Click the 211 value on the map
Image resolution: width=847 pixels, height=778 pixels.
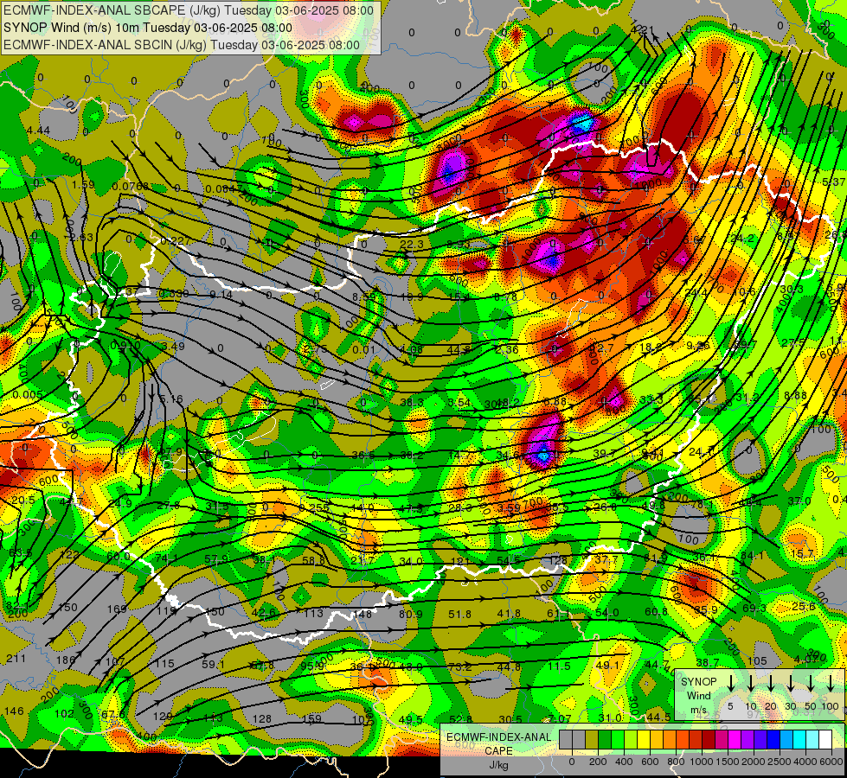click(x=16, y=658)
